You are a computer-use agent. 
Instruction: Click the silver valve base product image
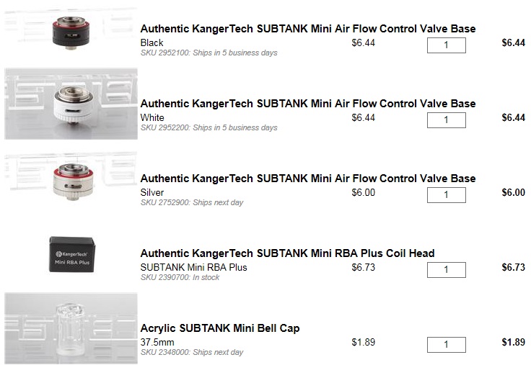point(71,181)
